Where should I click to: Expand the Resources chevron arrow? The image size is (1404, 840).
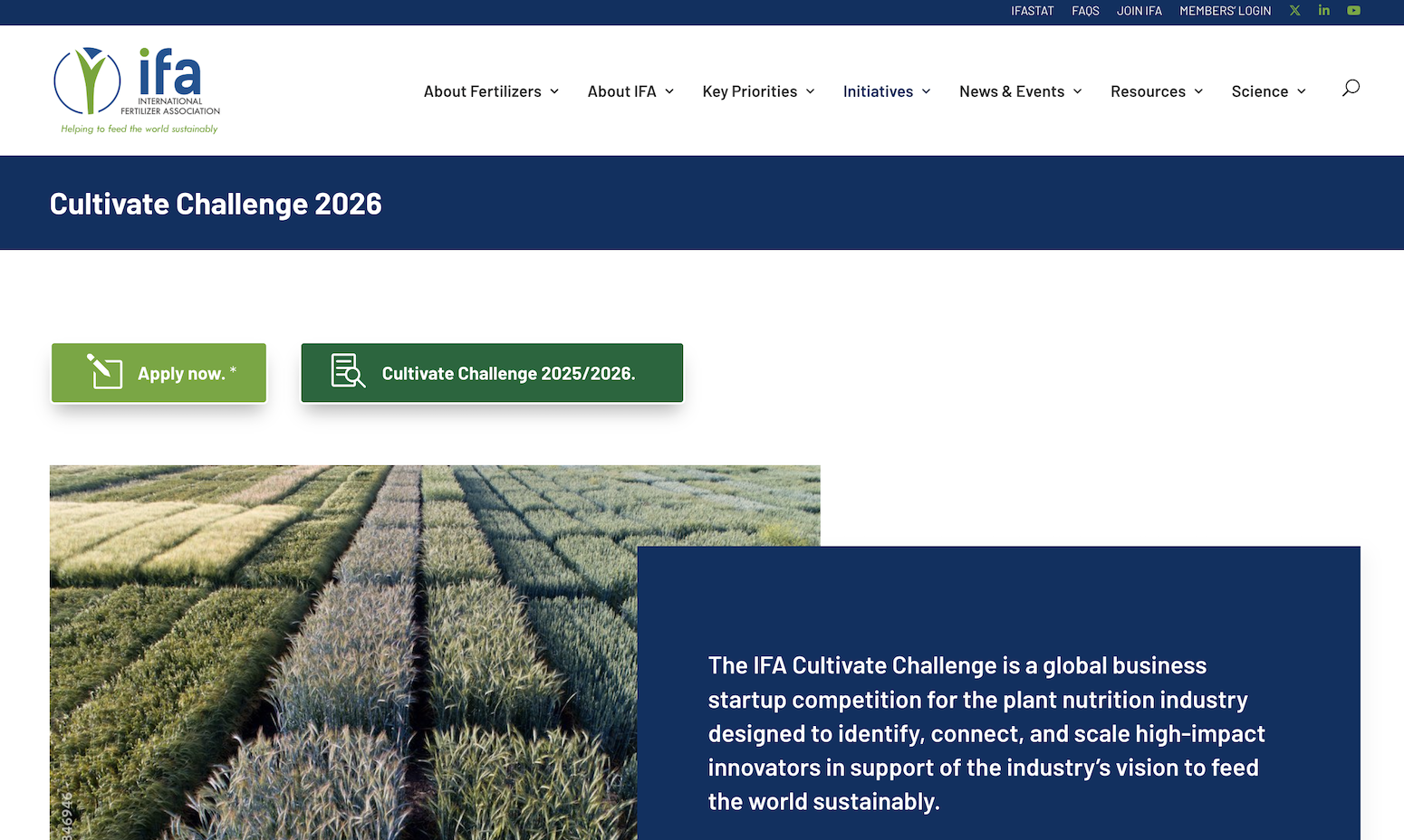pos(1198,91)
